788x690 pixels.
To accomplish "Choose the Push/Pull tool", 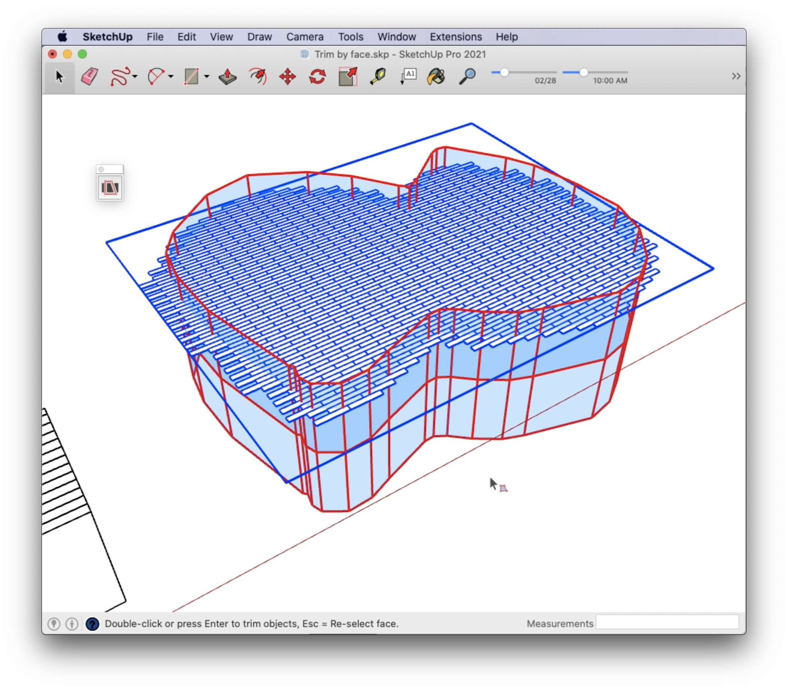I will (x=227, y=76).
